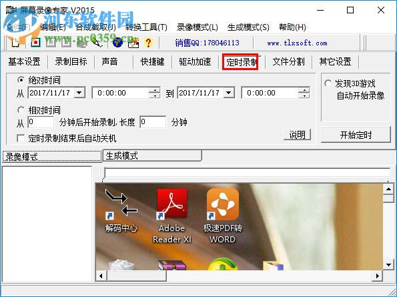Enable 定时录制结束后自动关机 checkbox
Image resolution: width=397 pixels, height=297 pixels.
pyautogui.click(x=21, y=138)
